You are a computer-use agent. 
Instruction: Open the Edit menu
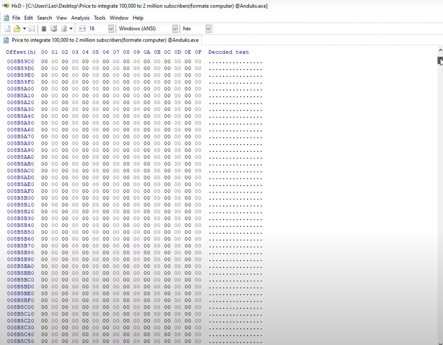[28, 18]
